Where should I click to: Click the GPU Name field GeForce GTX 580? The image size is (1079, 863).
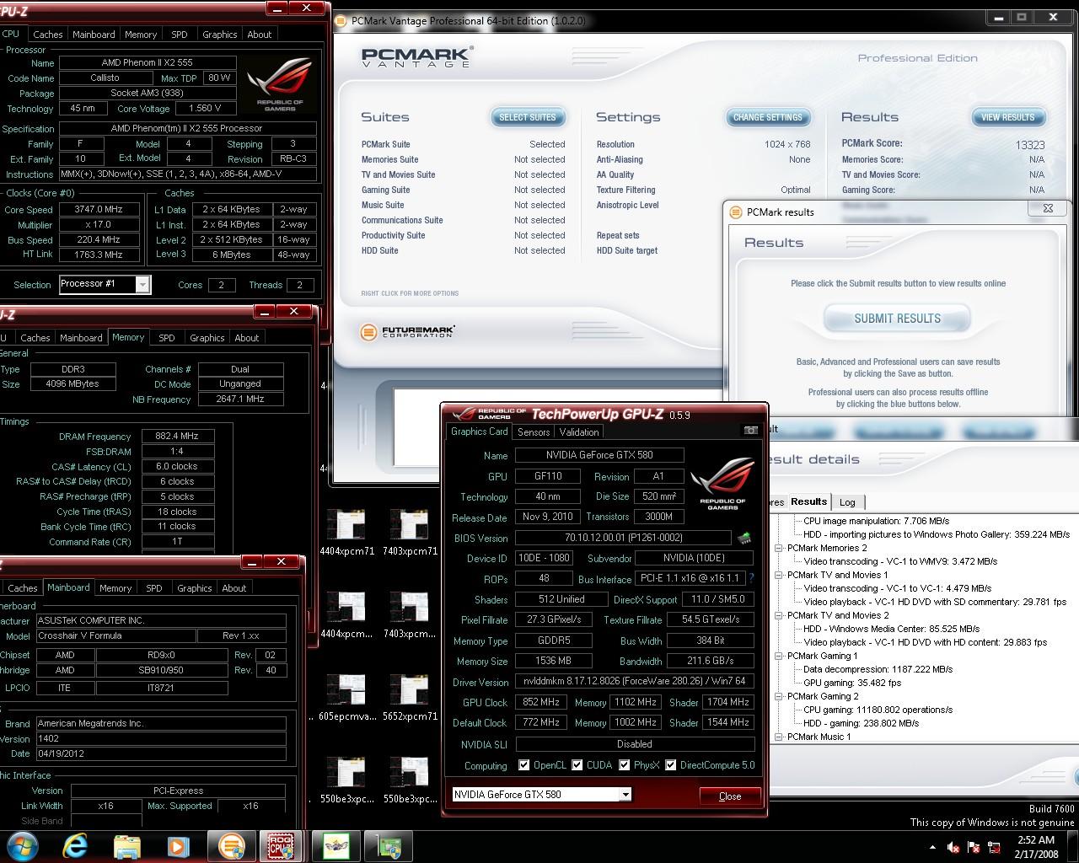[599, 455]
